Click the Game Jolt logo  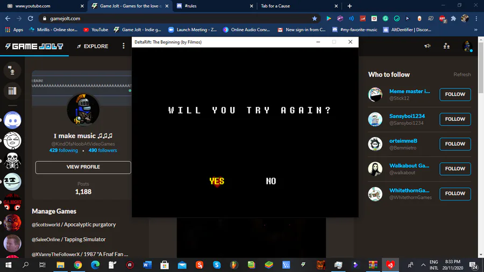tap(34, 46)
